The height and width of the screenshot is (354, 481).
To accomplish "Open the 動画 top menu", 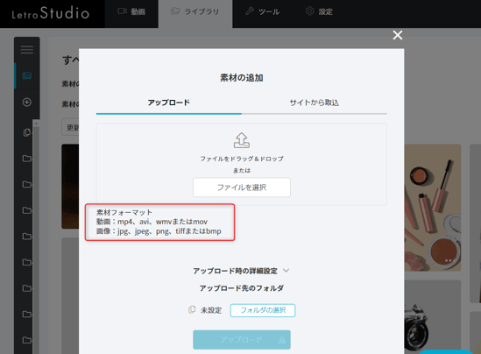I will 131,11.
